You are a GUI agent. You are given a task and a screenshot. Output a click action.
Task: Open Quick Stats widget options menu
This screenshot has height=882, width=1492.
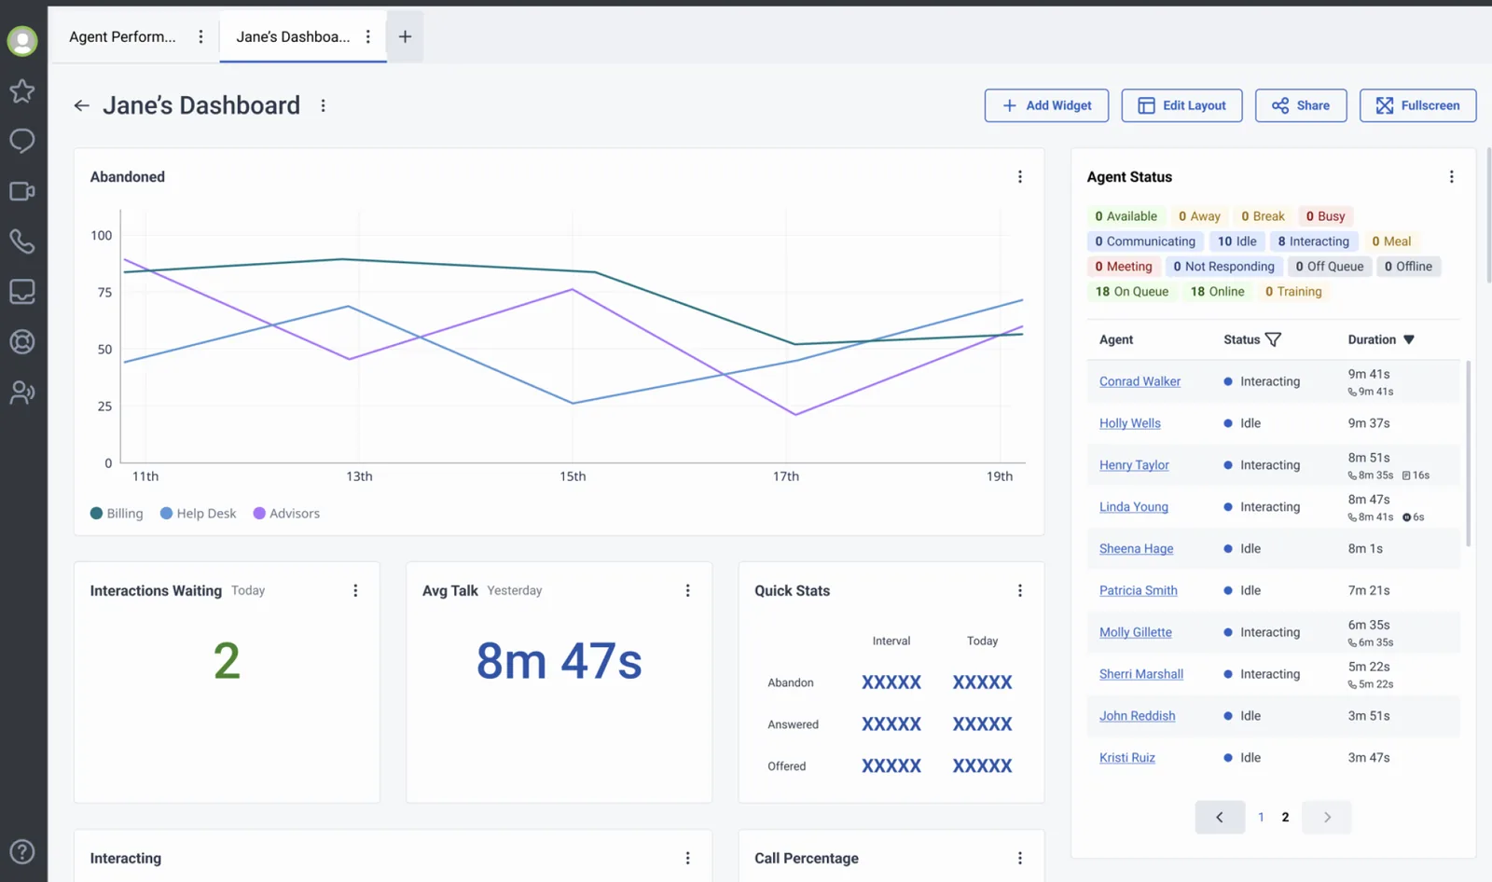tap(1020, 591)
